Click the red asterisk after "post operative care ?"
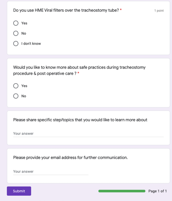Image resolution: width=172 pixels, height=201 pixels. [x=78, y=74]
